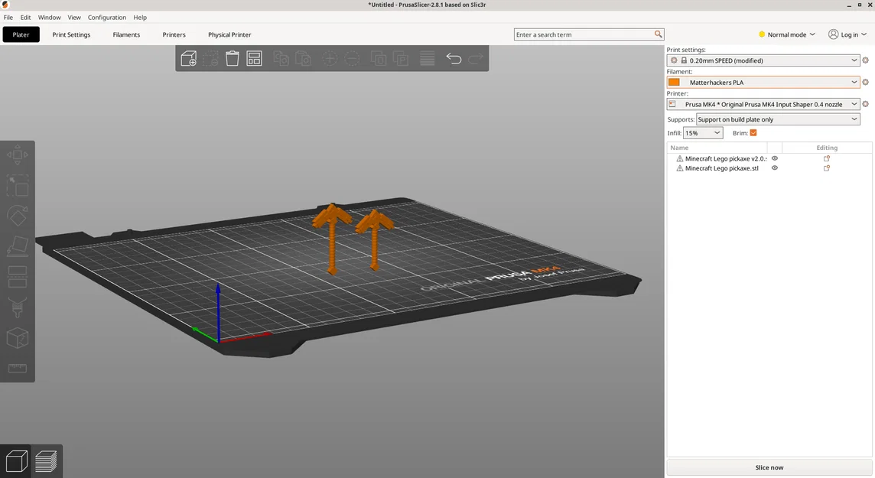Switch to 3D editor view cube icon
Screen dimensions: 875x478
tap(16, 461)
